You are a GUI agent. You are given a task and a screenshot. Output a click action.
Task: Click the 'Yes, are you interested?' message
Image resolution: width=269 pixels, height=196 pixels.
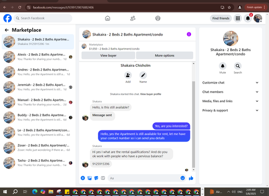[x=171, y=126]
